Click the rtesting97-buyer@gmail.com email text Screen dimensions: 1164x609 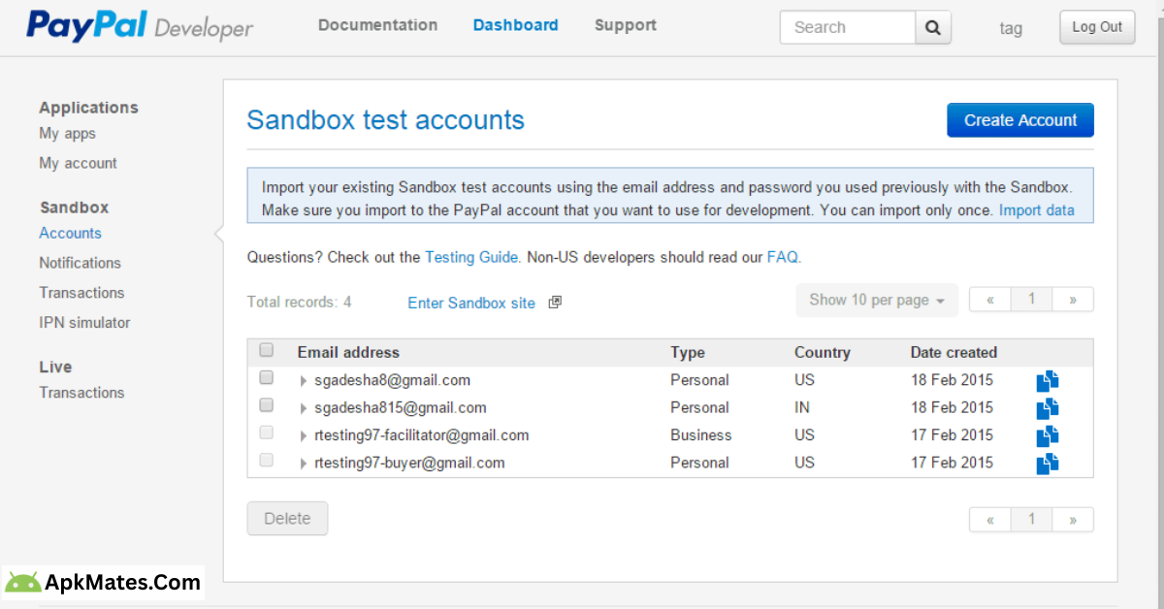click(409, 463)
